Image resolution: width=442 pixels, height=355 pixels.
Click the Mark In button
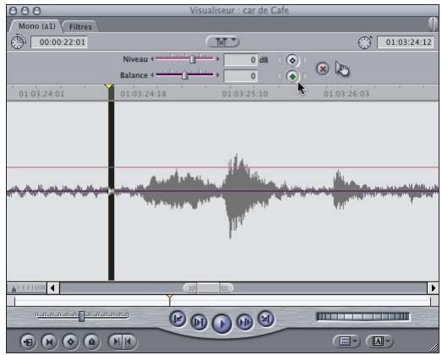[116, 341]
